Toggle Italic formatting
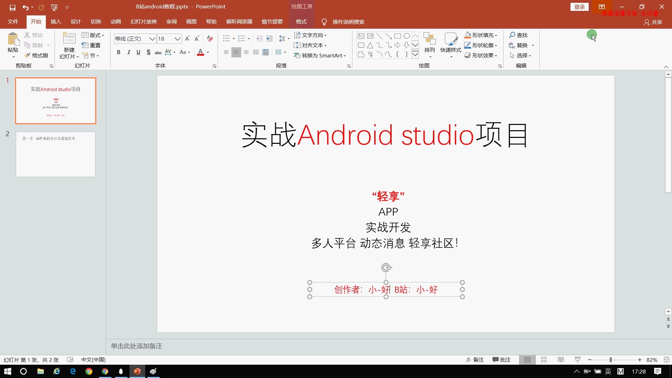The height and width of the screenshot is (378, 672). 129,52
